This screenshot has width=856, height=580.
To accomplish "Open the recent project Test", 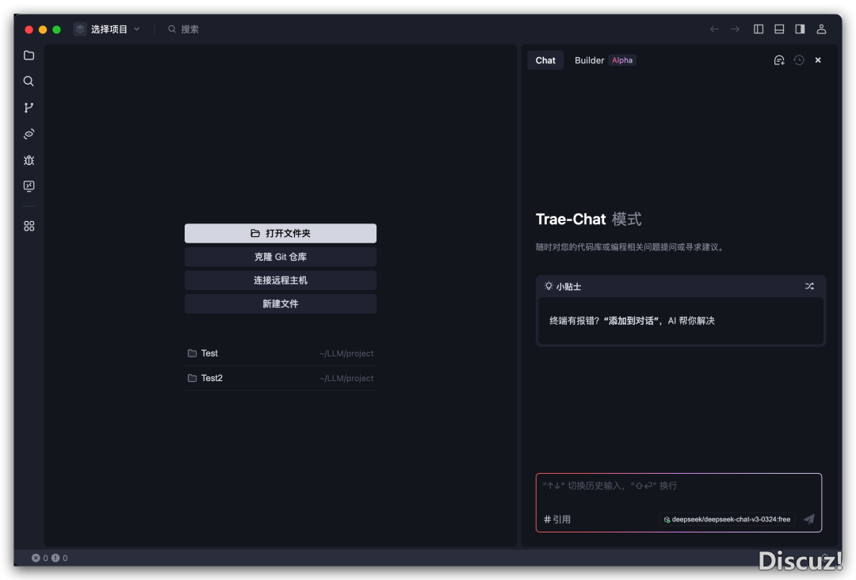I will coord(280,353).
